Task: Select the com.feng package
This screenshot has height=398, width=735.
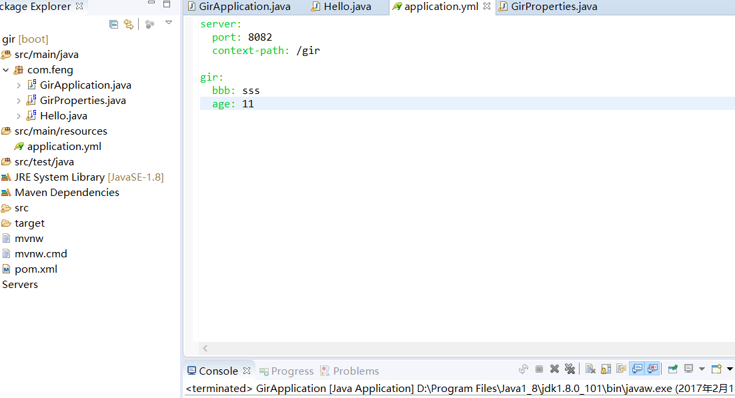Action: coord(50,70)
